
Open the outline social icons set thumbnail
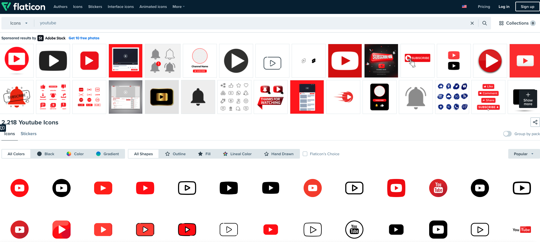pyautogui.click(x=234, y=97)
